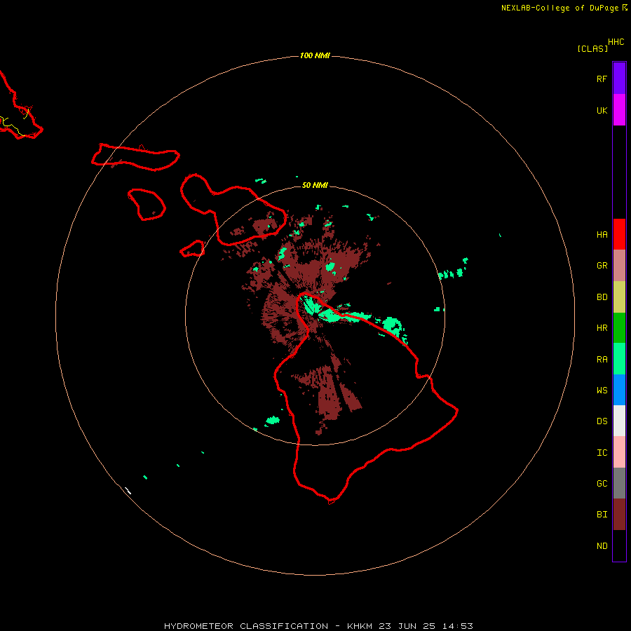631x631 pixels.
Task: Click the "BI" legend label
Action: click(602, 515)
